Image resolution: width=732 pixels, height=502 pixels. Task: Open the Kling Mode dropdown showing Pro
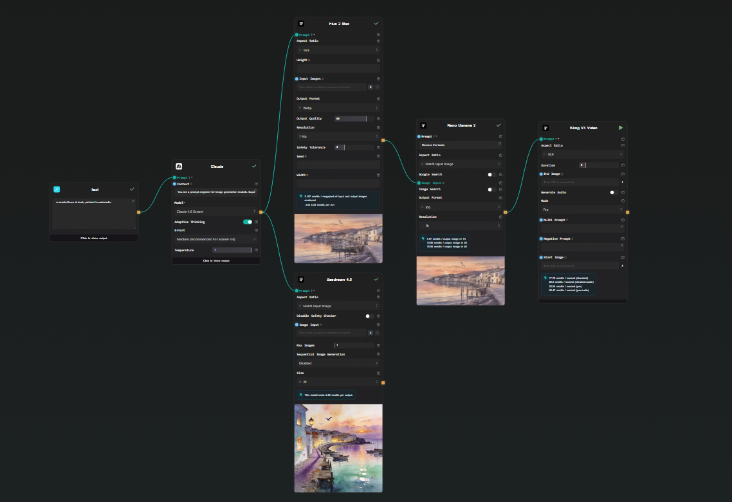(582, 210)
